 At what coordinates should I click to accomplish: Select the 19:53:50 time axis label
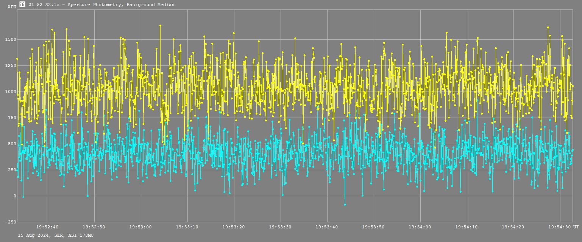pyautogui.click(x=373, y=227)
